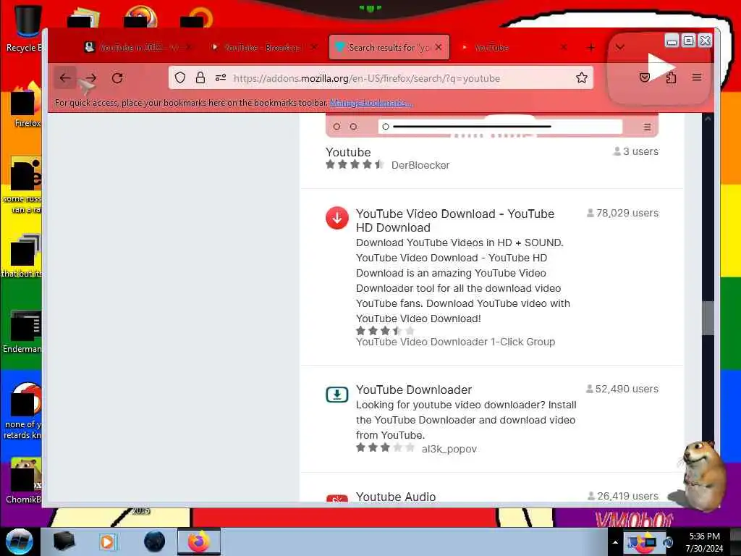
Task: Open the media player taskbar icon
Action: click(x=107, y=542)
